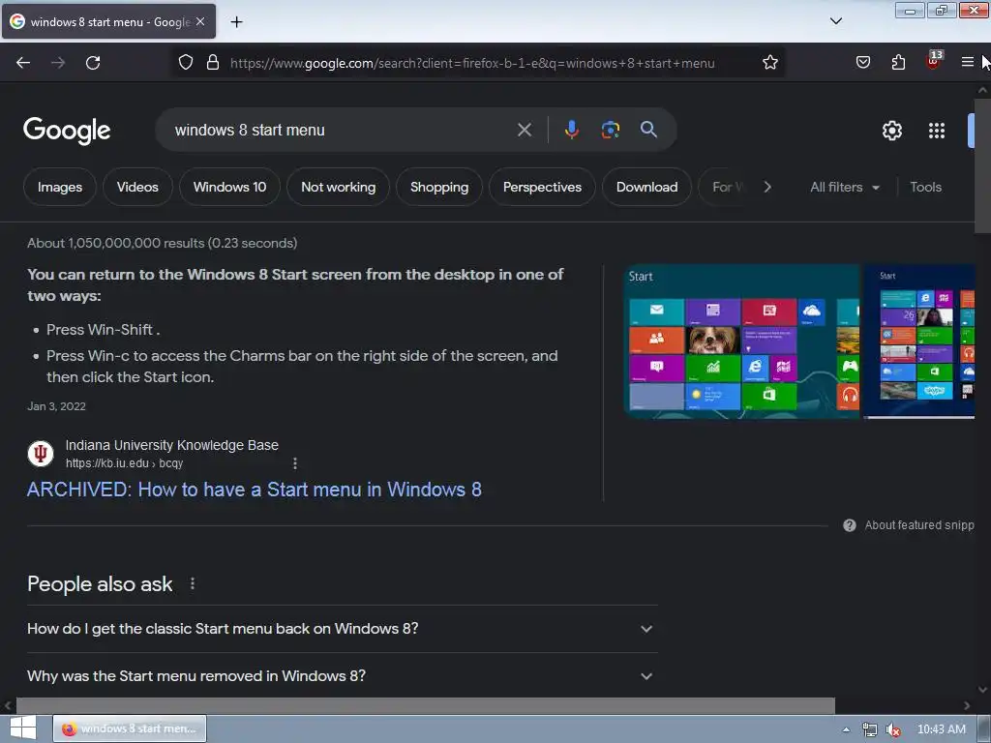
Task: Expand 'Why was the Start menu removed' question
Action: click(x=343, y=676)
